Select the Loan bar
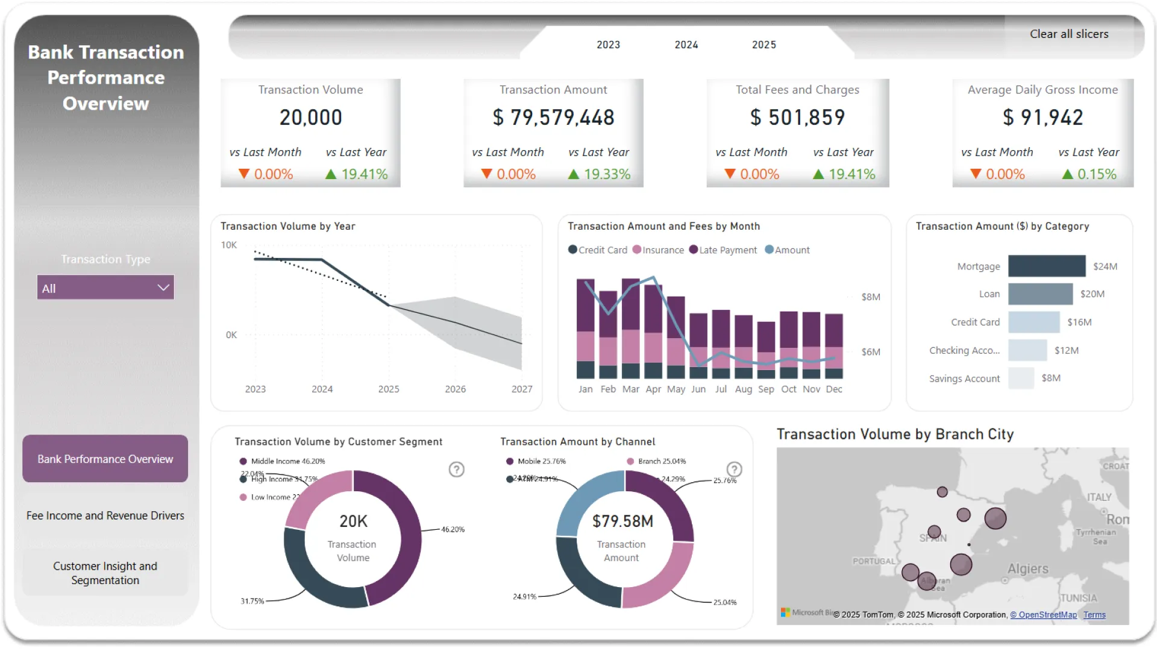Screen dimensions: 1157x651 [1041, 294]
